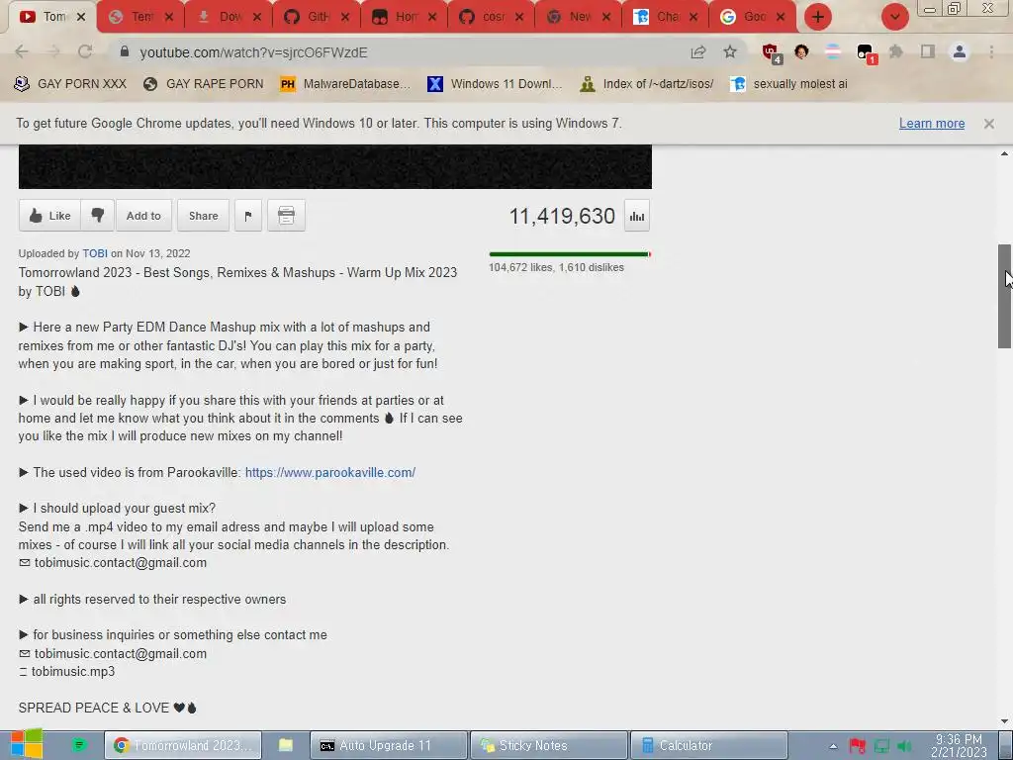Viewport: 1013px width, 760px height.
Task: Bookmark this page with the star icon
Action: coord(730,52)
